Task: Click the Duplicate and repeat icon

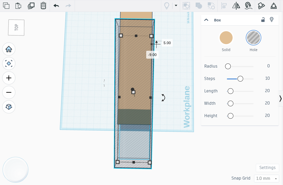Action: (31, 6)
